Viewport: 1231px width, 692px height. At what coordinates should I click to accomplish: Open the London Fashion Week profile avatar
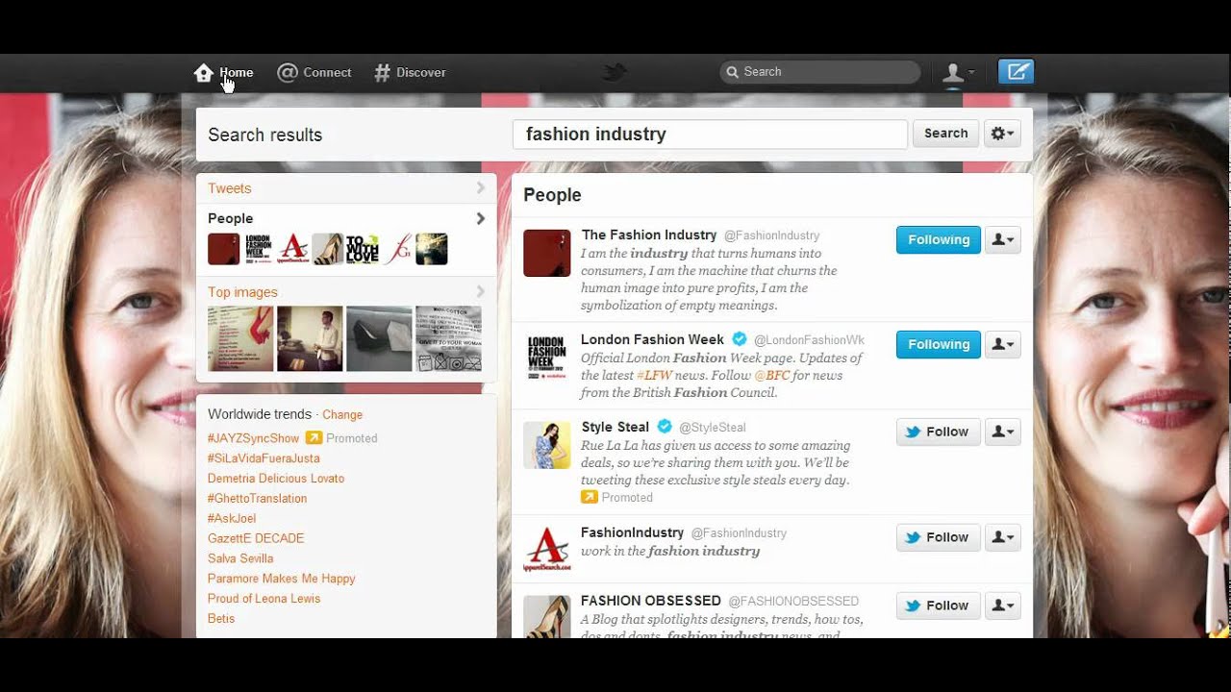[x=547, y=358]
